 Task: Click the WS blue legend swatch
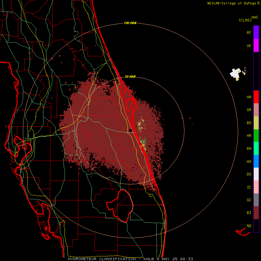[256, 161]
